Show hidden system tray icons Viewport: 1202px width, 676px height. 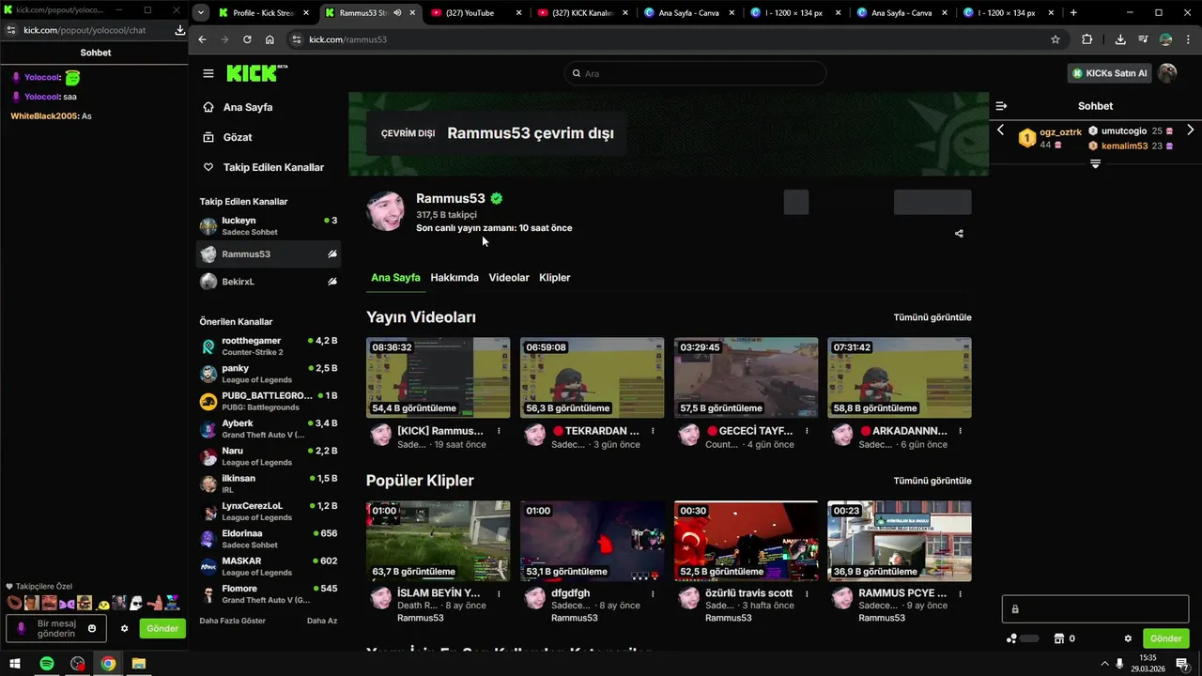click(1104, 664)
